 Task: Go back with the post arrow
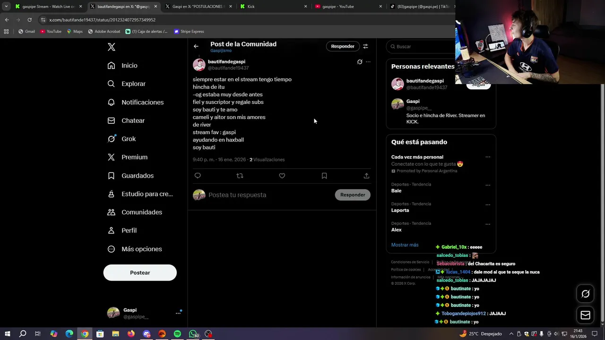[196, 46]
